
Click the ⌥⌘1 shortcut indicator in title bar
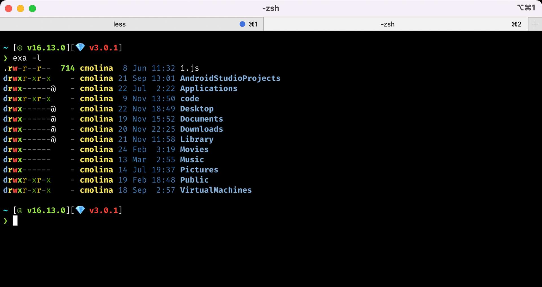[526, 8]
